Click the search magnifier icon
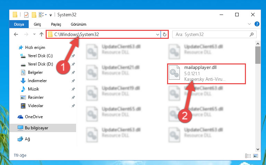Screen dimensions: 266x165 coord(251,35)
